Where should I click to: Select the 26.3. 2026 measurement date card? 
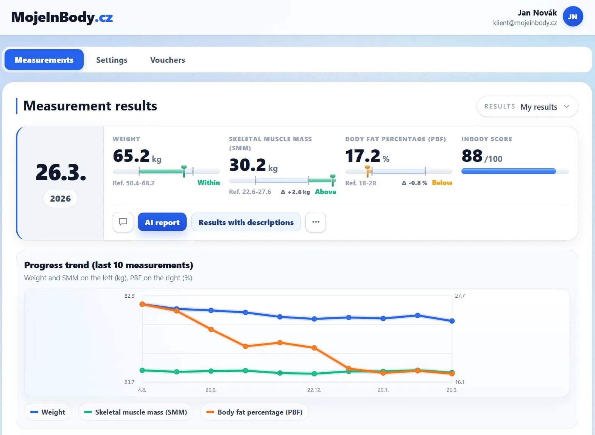[x=61, y=183]
